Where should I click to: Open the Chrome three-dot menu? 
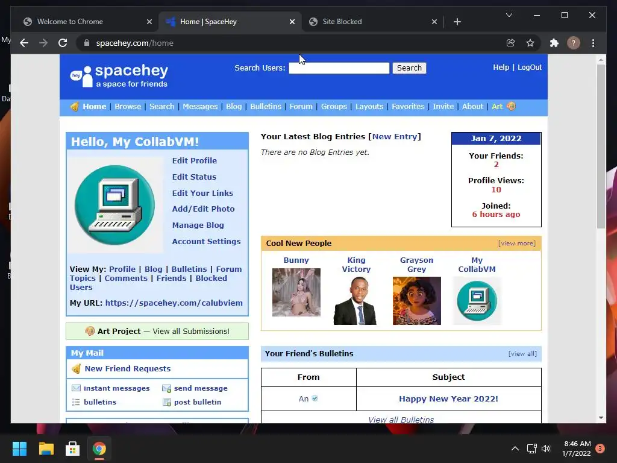593,43
